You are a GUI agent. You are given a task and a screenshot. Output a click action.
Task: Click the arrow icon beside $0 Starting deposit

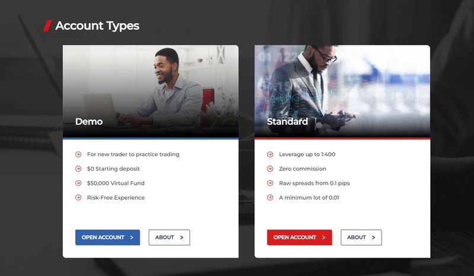(78, 169)
